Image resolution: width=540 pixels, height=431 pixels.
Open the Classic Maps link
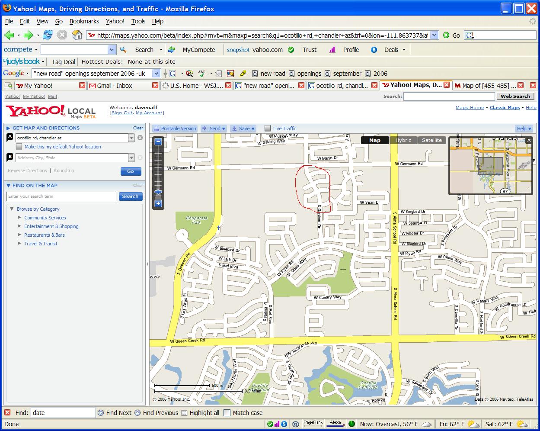click(x=505, y=108)
